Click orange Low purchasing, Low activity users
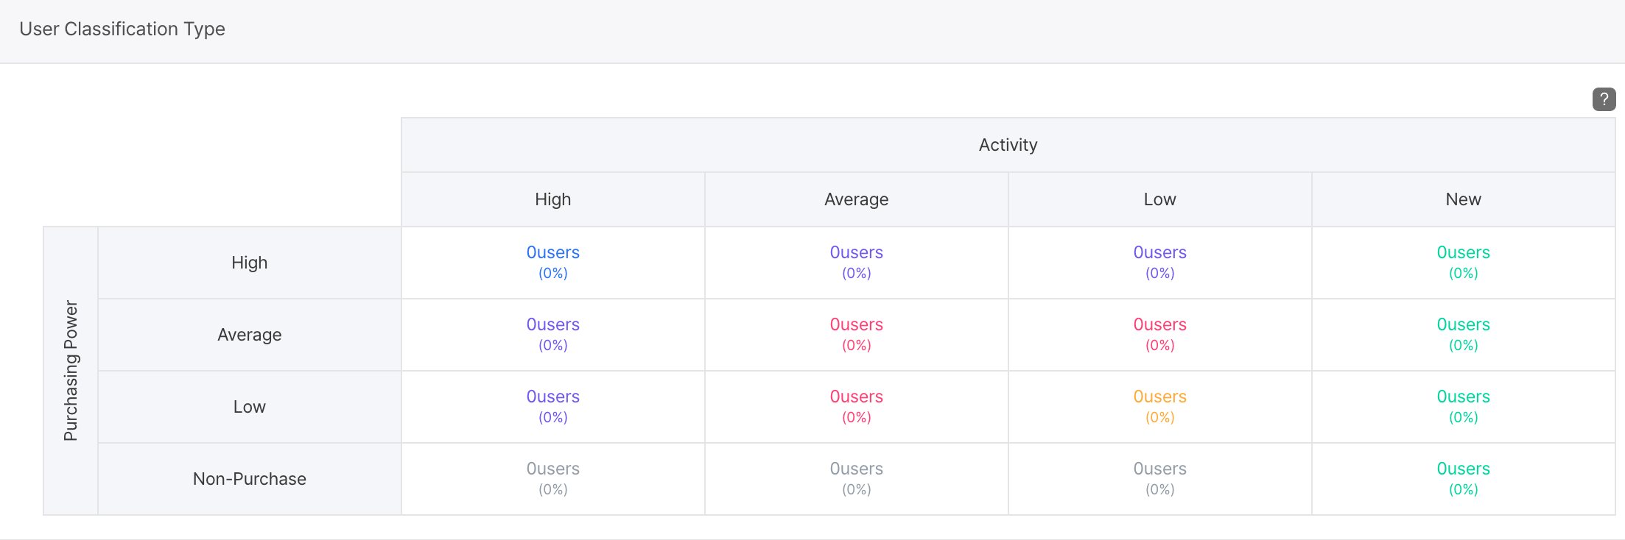Image resolution: width=1625 pixels, height=540 pixels. (1159, 397)
